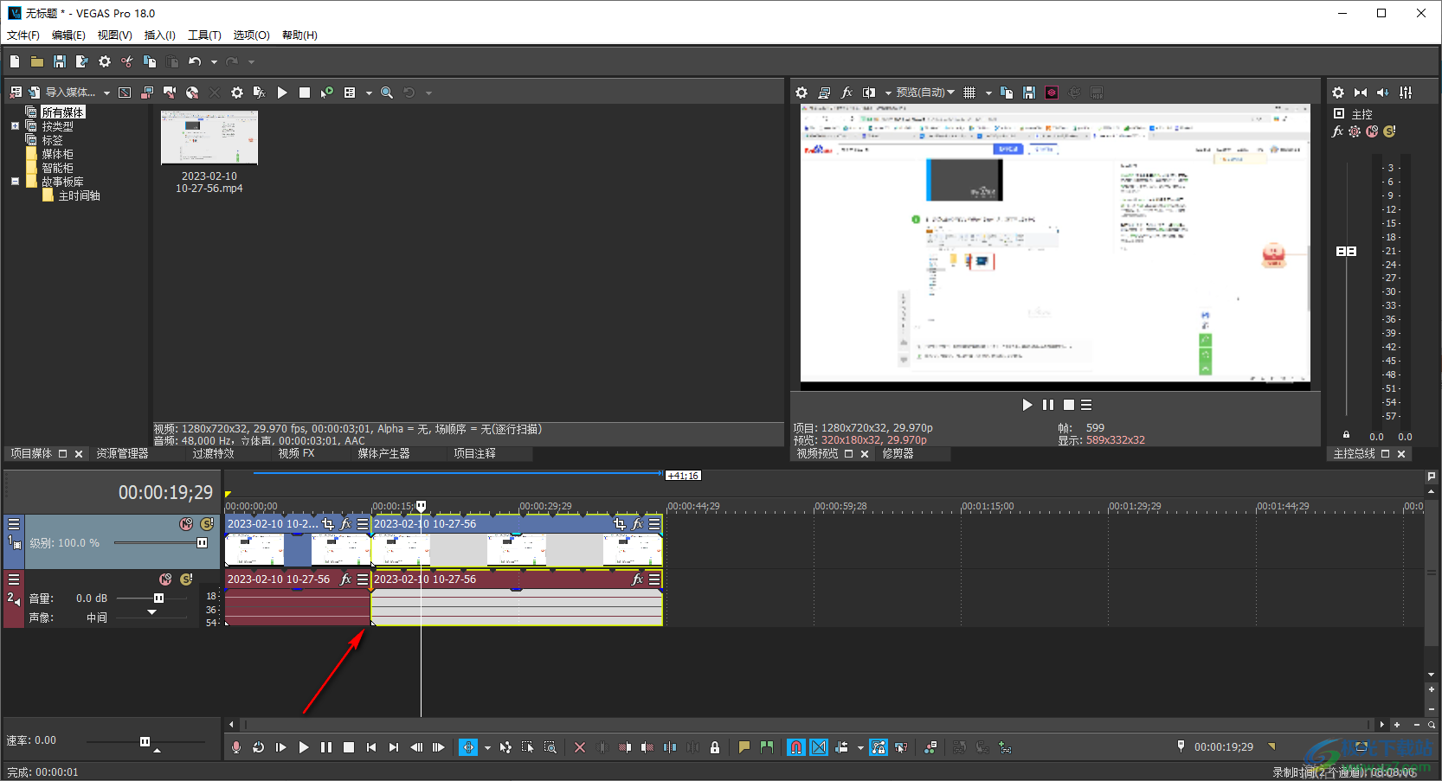1442x781 pixels.
Task: Open the undo history dropdown arrow
Action: click(x=214, y=62)
